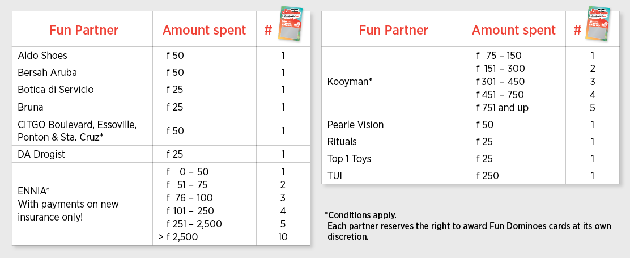Viewport: 630px width, 258px height.
Task: Select the Pearle Vision row
Action: pos(355,125)
